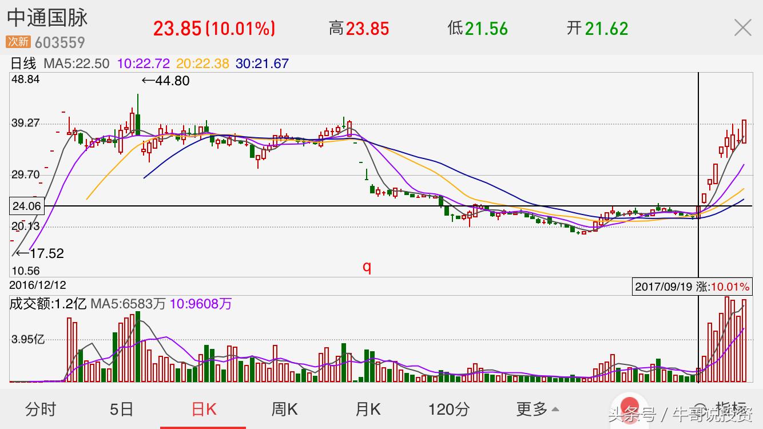Click the 24.06 crosshair price label
The image size is (763, 429).
coord(26,206)
